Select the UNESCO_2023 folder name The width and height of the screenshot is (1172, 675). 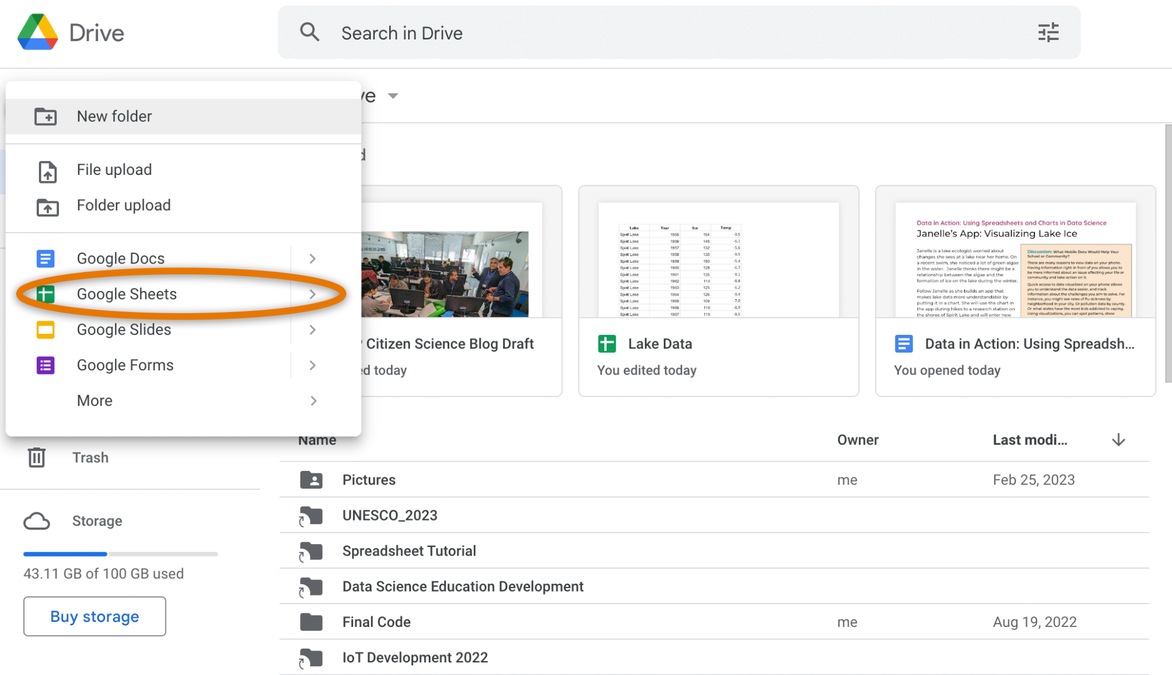pos(390,516)
